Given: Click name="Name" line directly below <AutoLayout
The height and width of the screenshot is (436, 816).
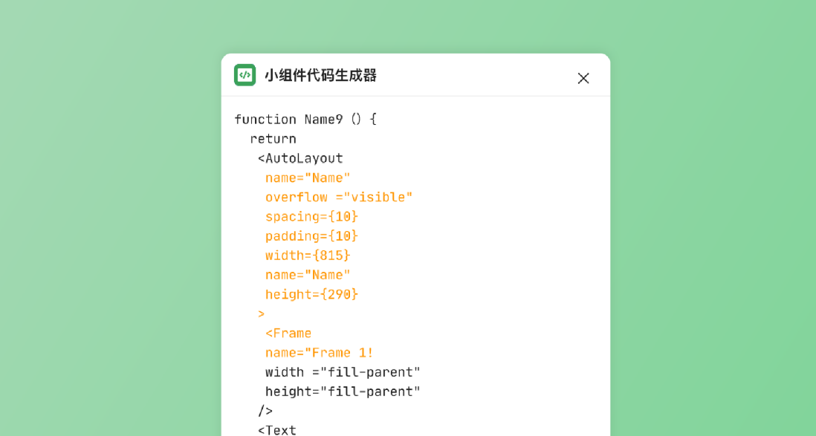Looking at the screenshot, I should tap(308, 178).
